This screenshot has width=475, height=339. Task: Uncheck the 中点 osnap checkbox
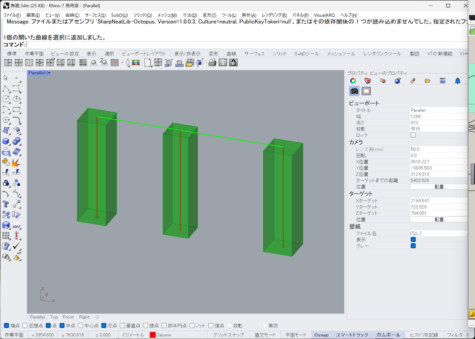(62, 325)
